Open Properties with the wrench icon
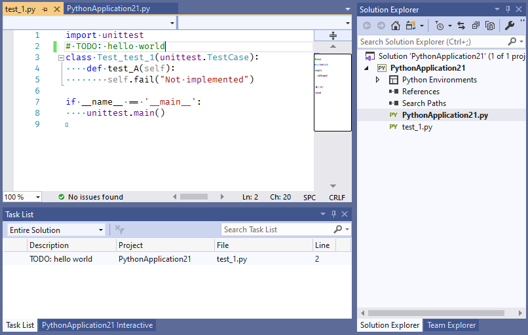528x335 pixels. tap(510, 26)
